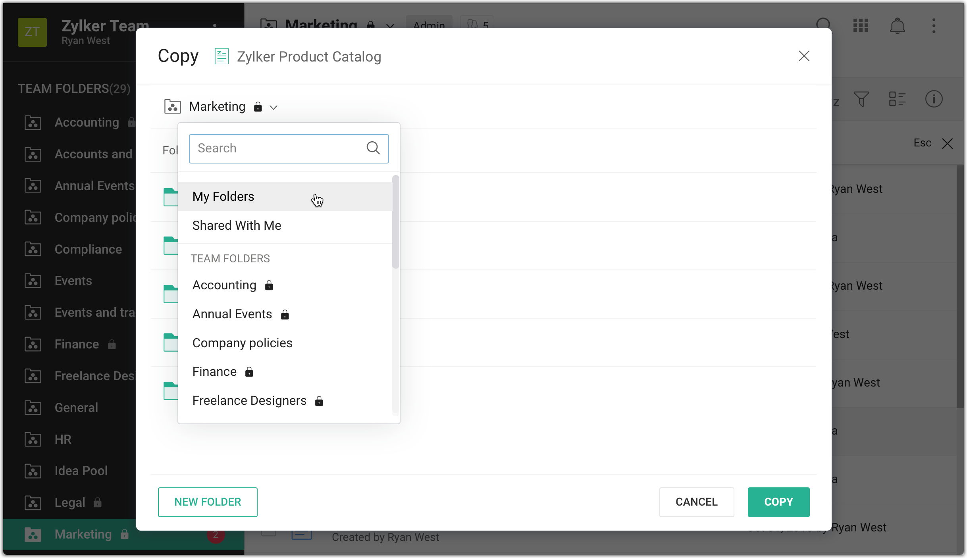The height and width of the screenshot is (558, 967).
Task: Click the top-right vertical more options icon
Action: pos(934,26)
